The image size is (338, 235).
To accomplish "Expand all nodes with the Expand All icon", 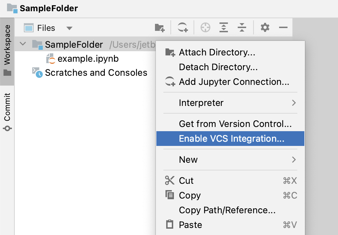I will (223, 28).
